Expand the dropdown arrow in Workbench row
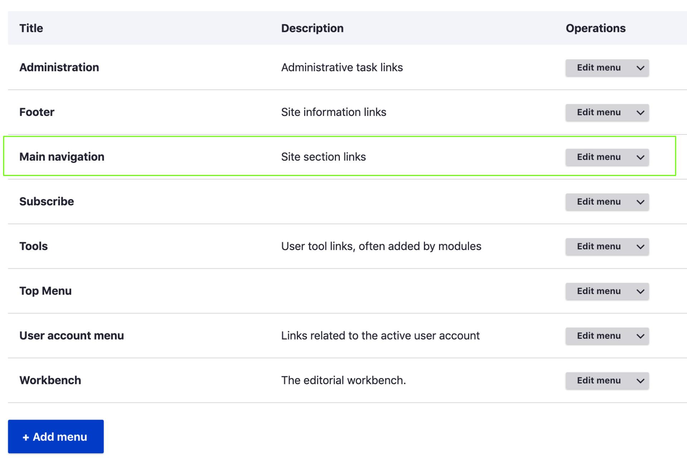687x469 pixels. 640,381
